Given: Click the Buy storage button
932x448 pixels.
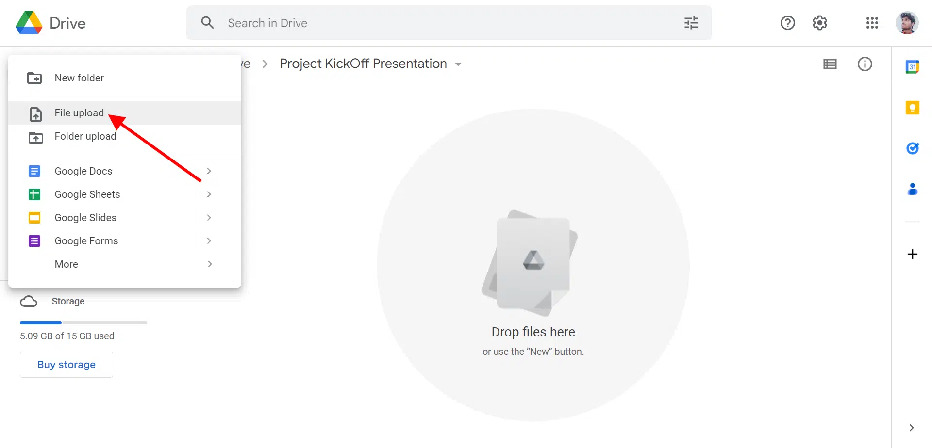Looking at the screenshot, I should 67,365.
